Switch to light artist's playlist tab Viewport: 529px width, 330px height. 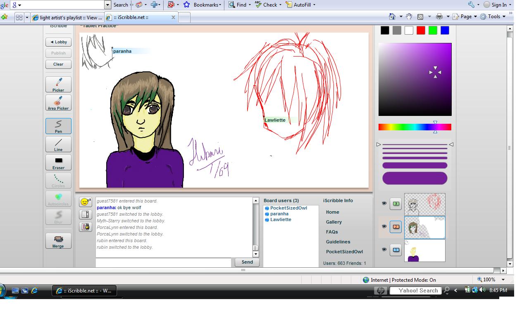(67, 17)
